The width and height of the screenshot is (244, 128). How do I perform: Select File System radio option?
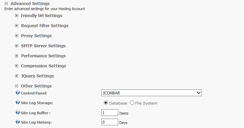tap(132, 103)
